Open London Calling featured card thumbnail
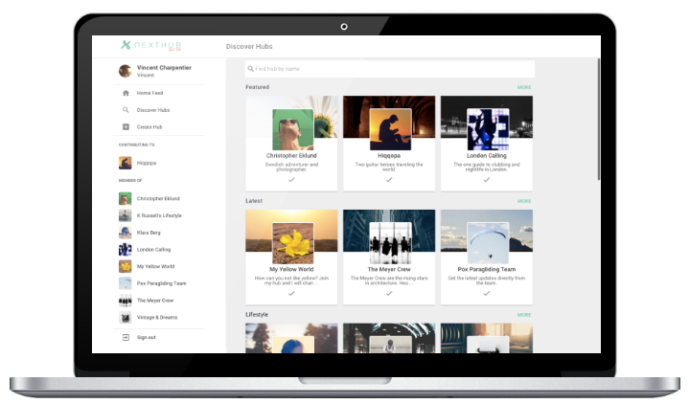This screenshot has width=690, height=404. 488,129
